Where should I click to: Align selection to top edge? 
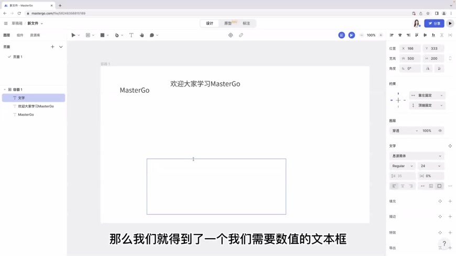point(417,35)
